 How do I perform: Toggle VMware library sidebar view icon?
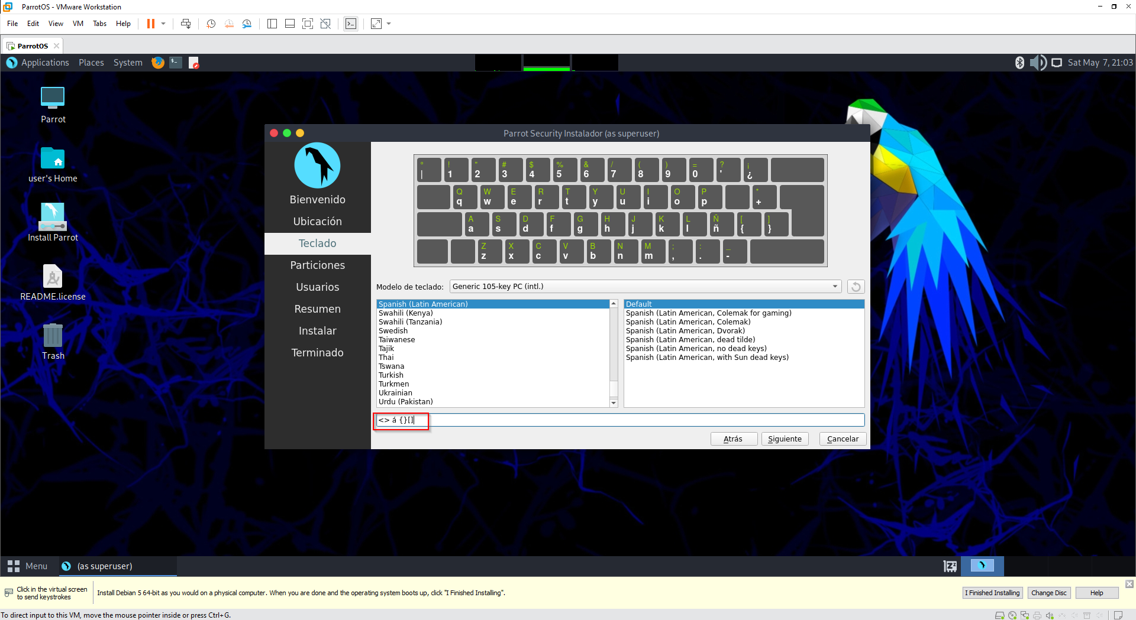(x=272, y=24)
